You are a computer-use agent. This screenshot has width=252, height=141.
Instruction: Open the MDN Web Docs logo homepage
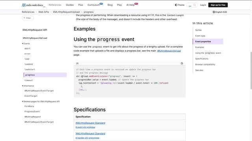coord(33,5)
